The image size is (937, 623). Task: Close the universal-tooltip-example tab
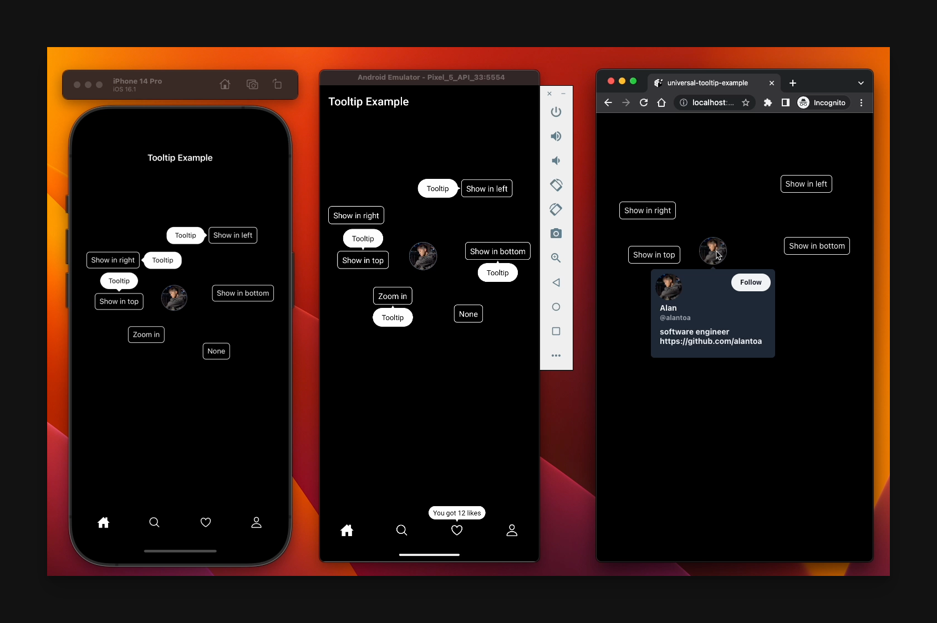pos(772,83)
